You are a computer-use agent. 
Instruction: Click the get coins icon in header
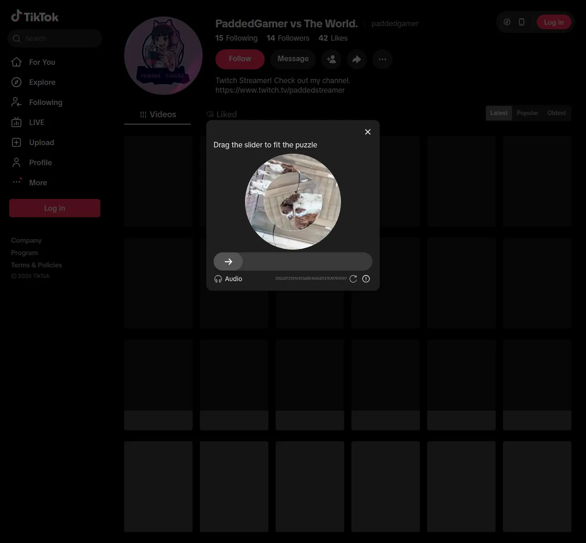pyautogui.click(x=507, y=22)
